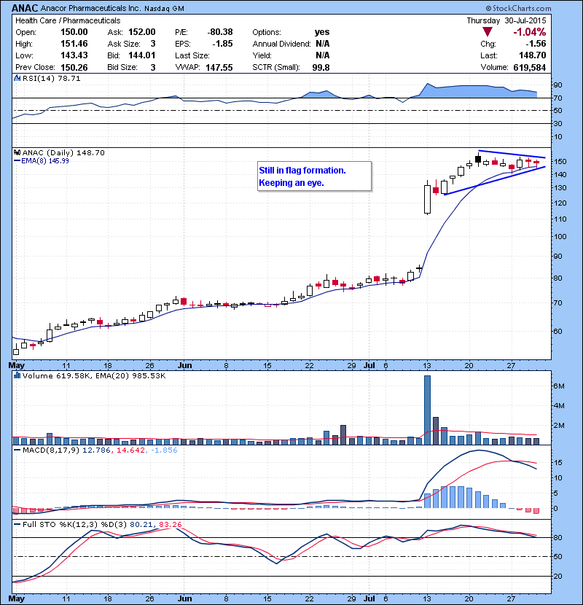The width and height of the screenshot is (583, 605).
Task: Click the Options value yes
Action: (322, 32)
